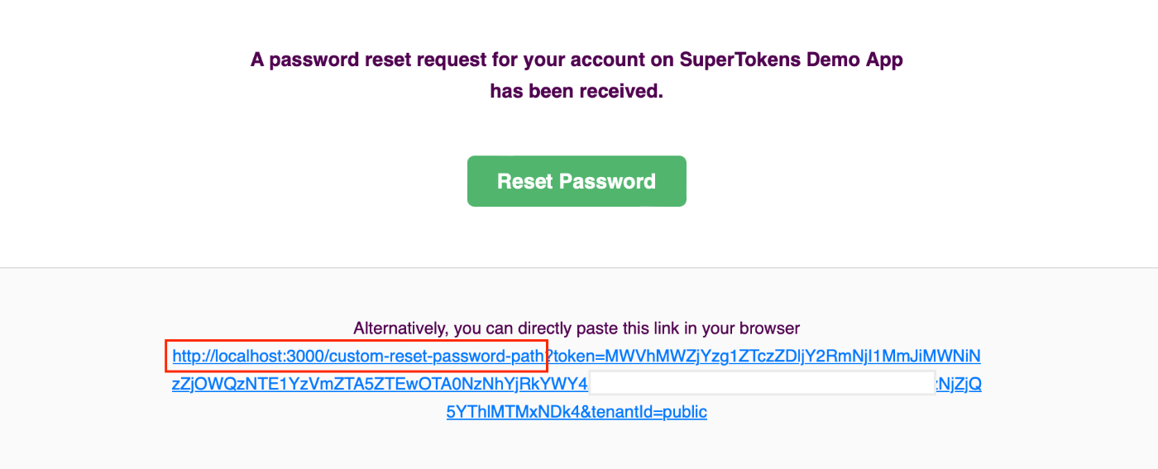1158x469 pixels.
Task: Click the horizontal divider above the gray section
Action: [579, 267]
